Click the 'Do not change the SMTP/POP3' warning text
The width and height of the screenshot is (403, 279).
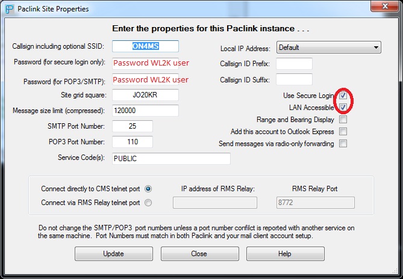pos(196,232)
